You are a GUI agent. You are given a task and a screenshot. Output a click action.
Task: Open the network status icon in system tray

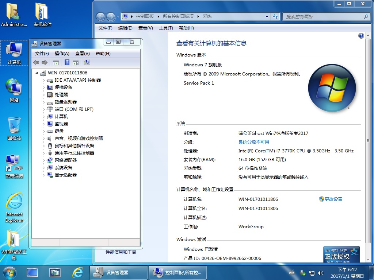point(312,273)
